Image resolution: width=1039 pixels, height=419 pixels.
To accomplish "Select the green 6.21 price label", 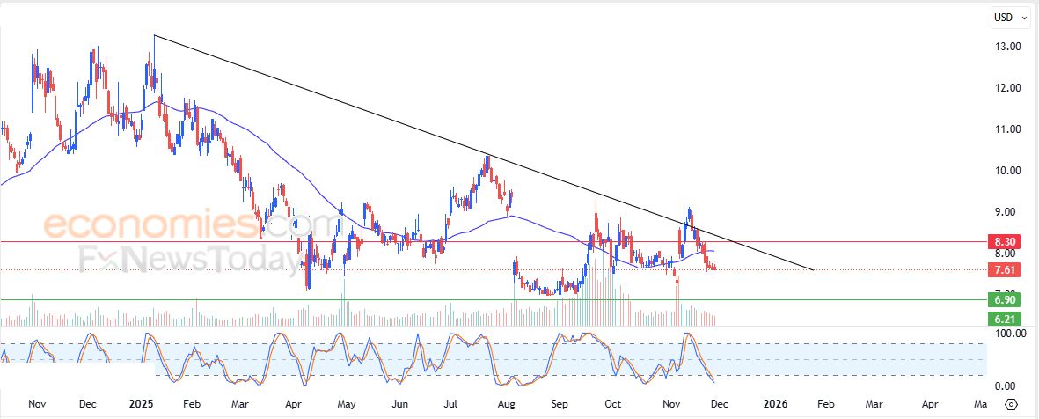I will [1003, 320].
